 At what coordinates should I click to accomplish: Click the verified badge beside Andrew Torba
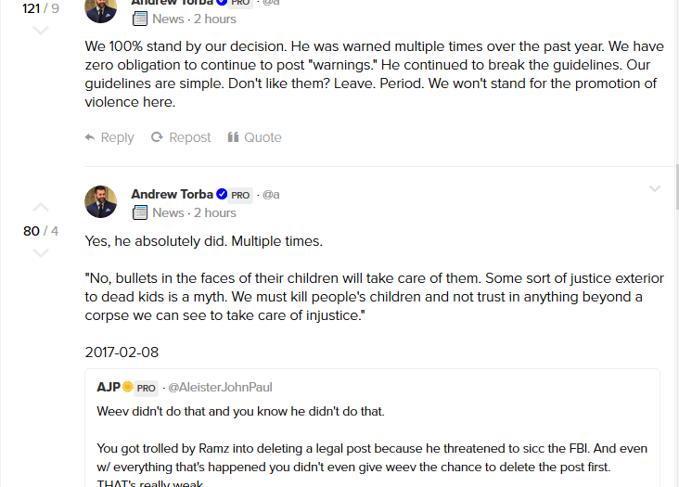point(222,195)
